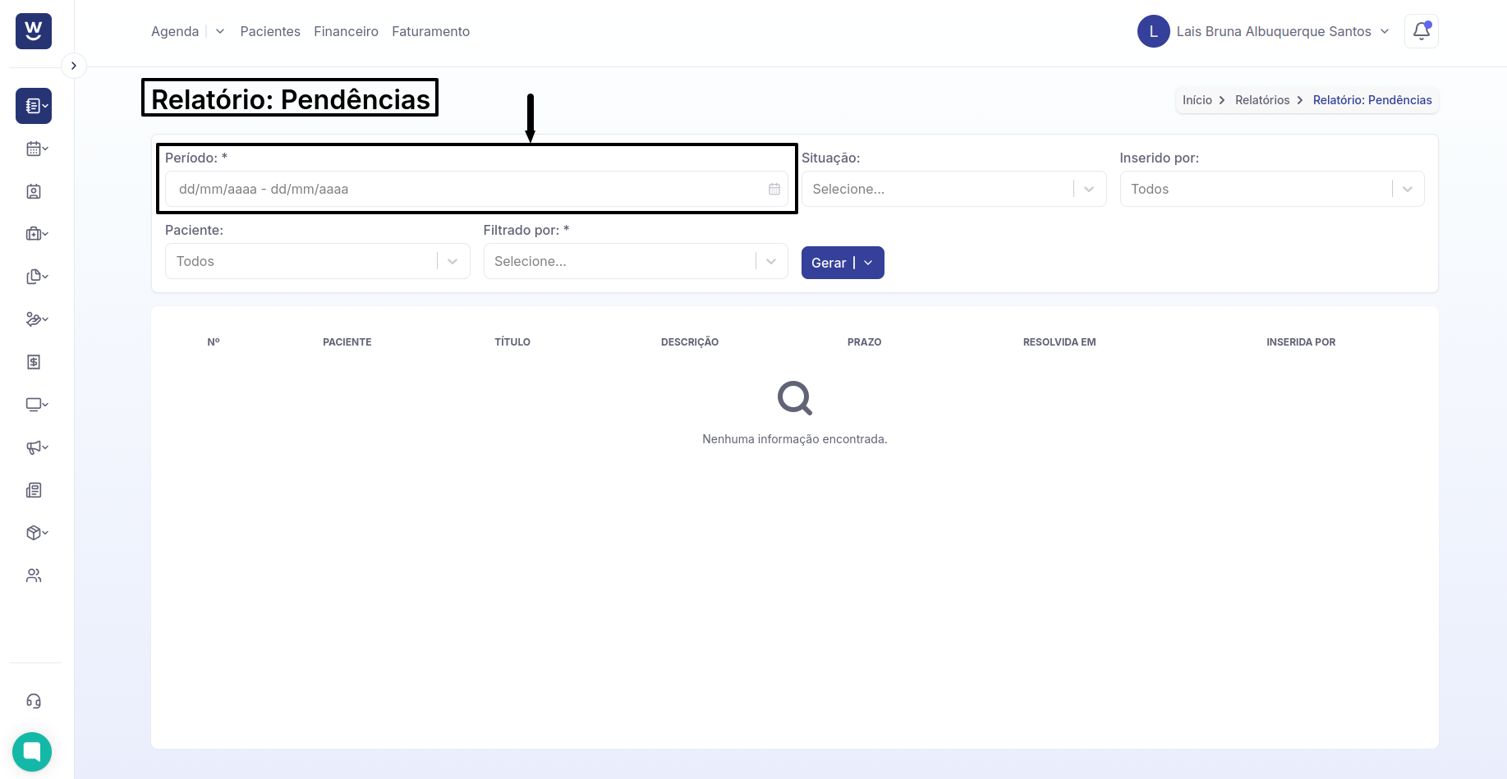Click the Início breadcrumb link
This screenshot has height=779, width=1507.
tap(1197, 100)
